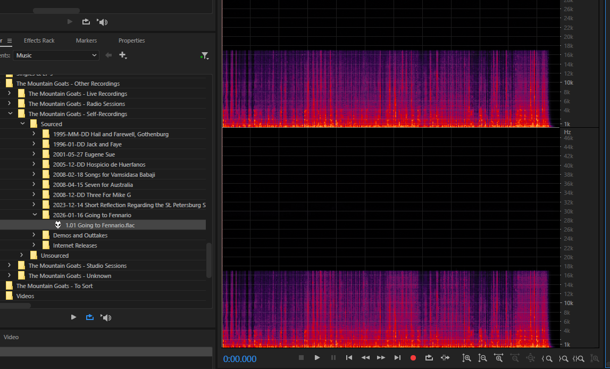Click the add shortcut plus icon
The width and height of the screenshot is (610, 369).
click(x=123, y=55)
